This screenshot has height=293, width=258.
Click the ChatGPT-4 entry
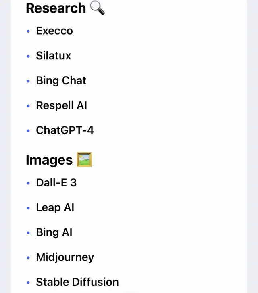[x=65, y=130]
